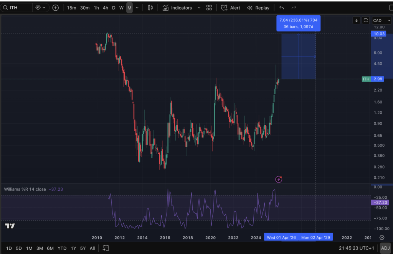Open the candlestick chart style selector

[x=150, y=8]
